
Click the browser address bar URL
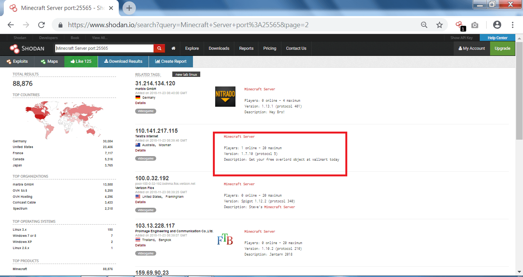tap(188, 25)
